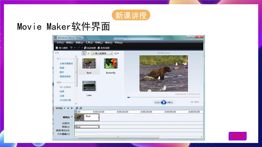Open the 查看(V) menu
262x147 pixels.
(79, 43)
